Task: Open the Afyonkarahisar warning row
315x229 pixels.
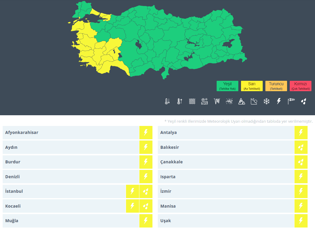Action: pos(78,132)
